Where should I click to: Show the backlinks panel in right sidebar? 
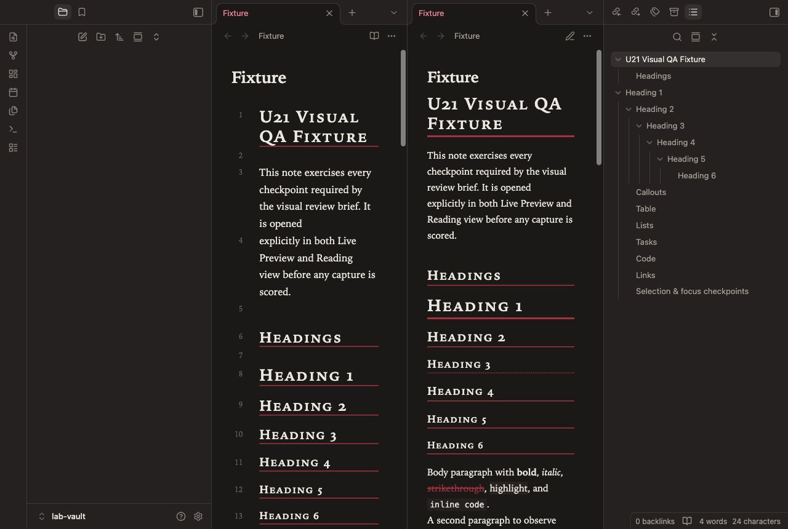[617, 12]
